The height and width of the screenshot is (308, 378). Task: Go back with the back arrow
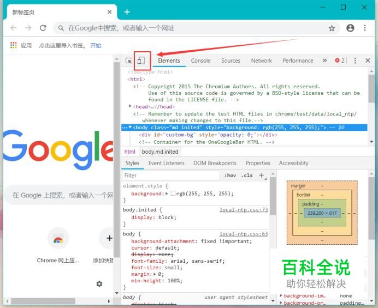tap(14, 28)
